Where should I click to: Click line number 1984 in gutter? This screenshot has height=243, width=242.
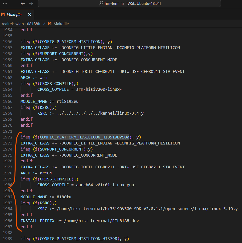pos(8,209)
